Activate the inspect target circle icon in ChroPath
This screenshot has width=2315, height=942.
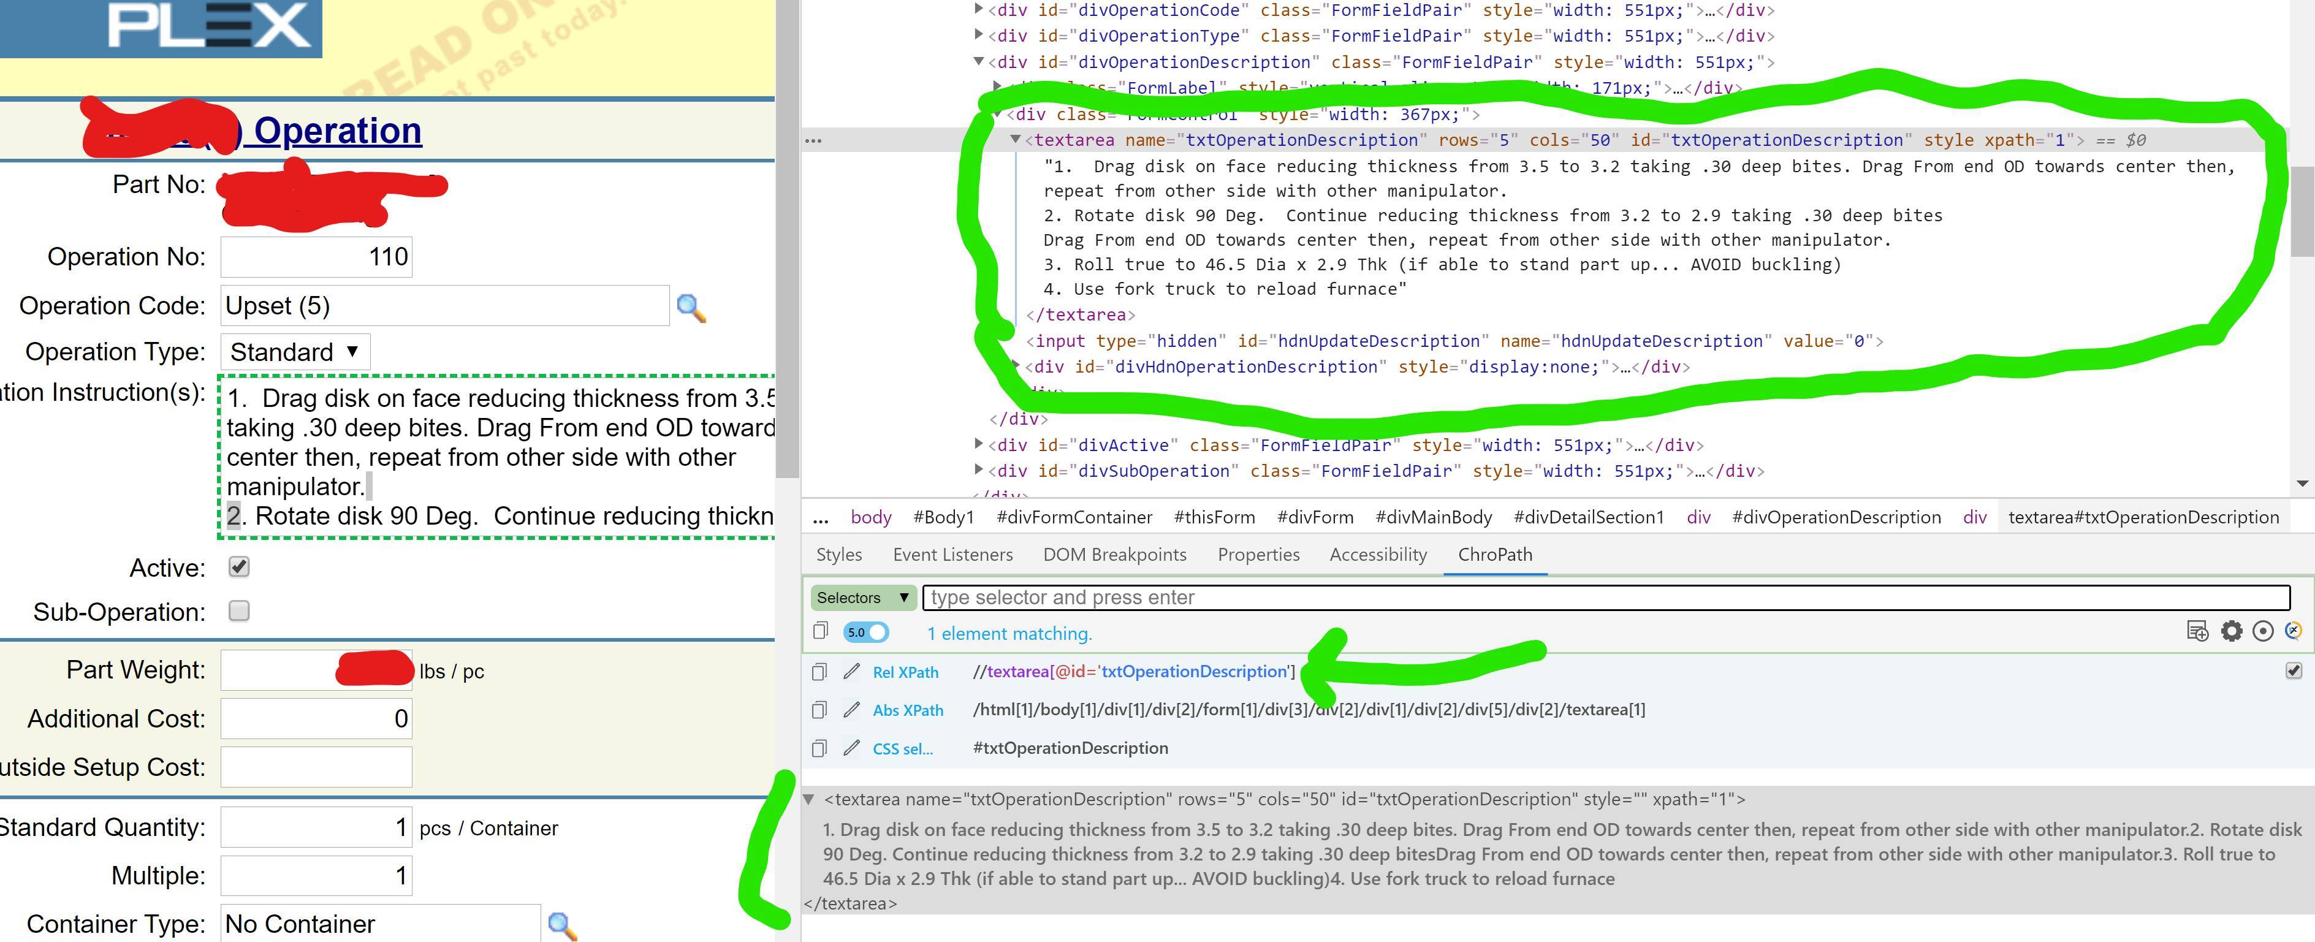pyautogui.click(x=2264, y=632)
